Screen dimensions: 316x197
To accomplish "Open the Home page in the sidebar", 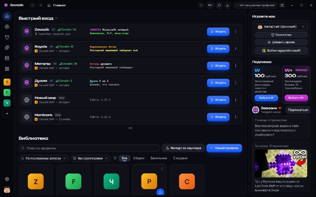I will tap(7, 16).
